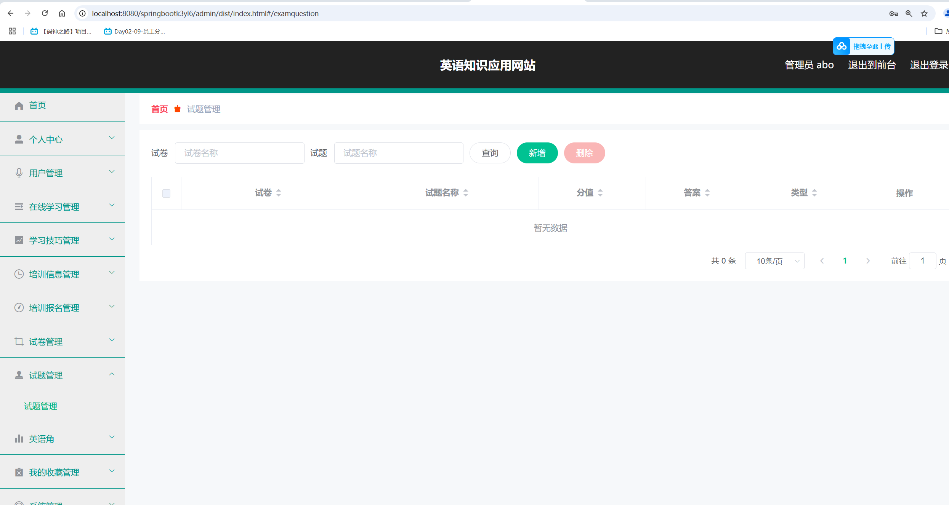949x505 pixels.
Task: Expand the 用户管理 sidebar section
Action: click(112, 172)
